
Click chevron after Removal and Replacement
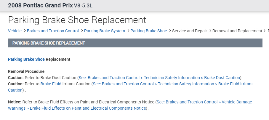click(x=265, y=31)
